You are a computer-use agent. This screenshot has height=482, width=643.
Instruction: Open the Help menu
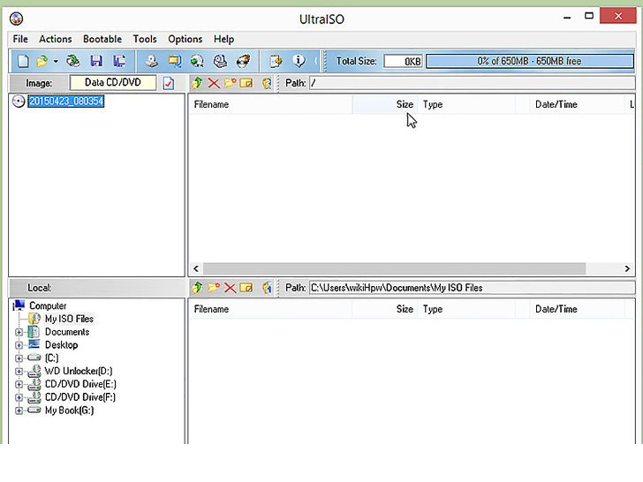click(x=224, y=39)
